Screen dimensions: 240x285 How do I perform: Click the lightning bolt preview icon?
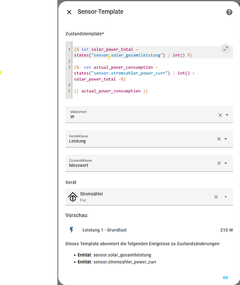pos(72,230)
